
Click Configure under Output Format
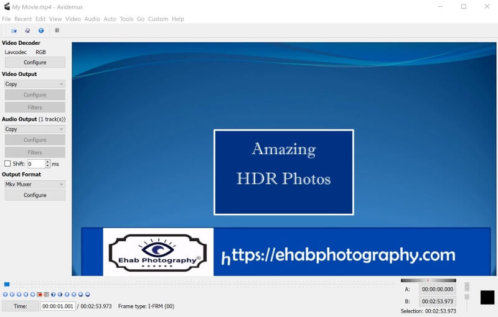point(35,195)
